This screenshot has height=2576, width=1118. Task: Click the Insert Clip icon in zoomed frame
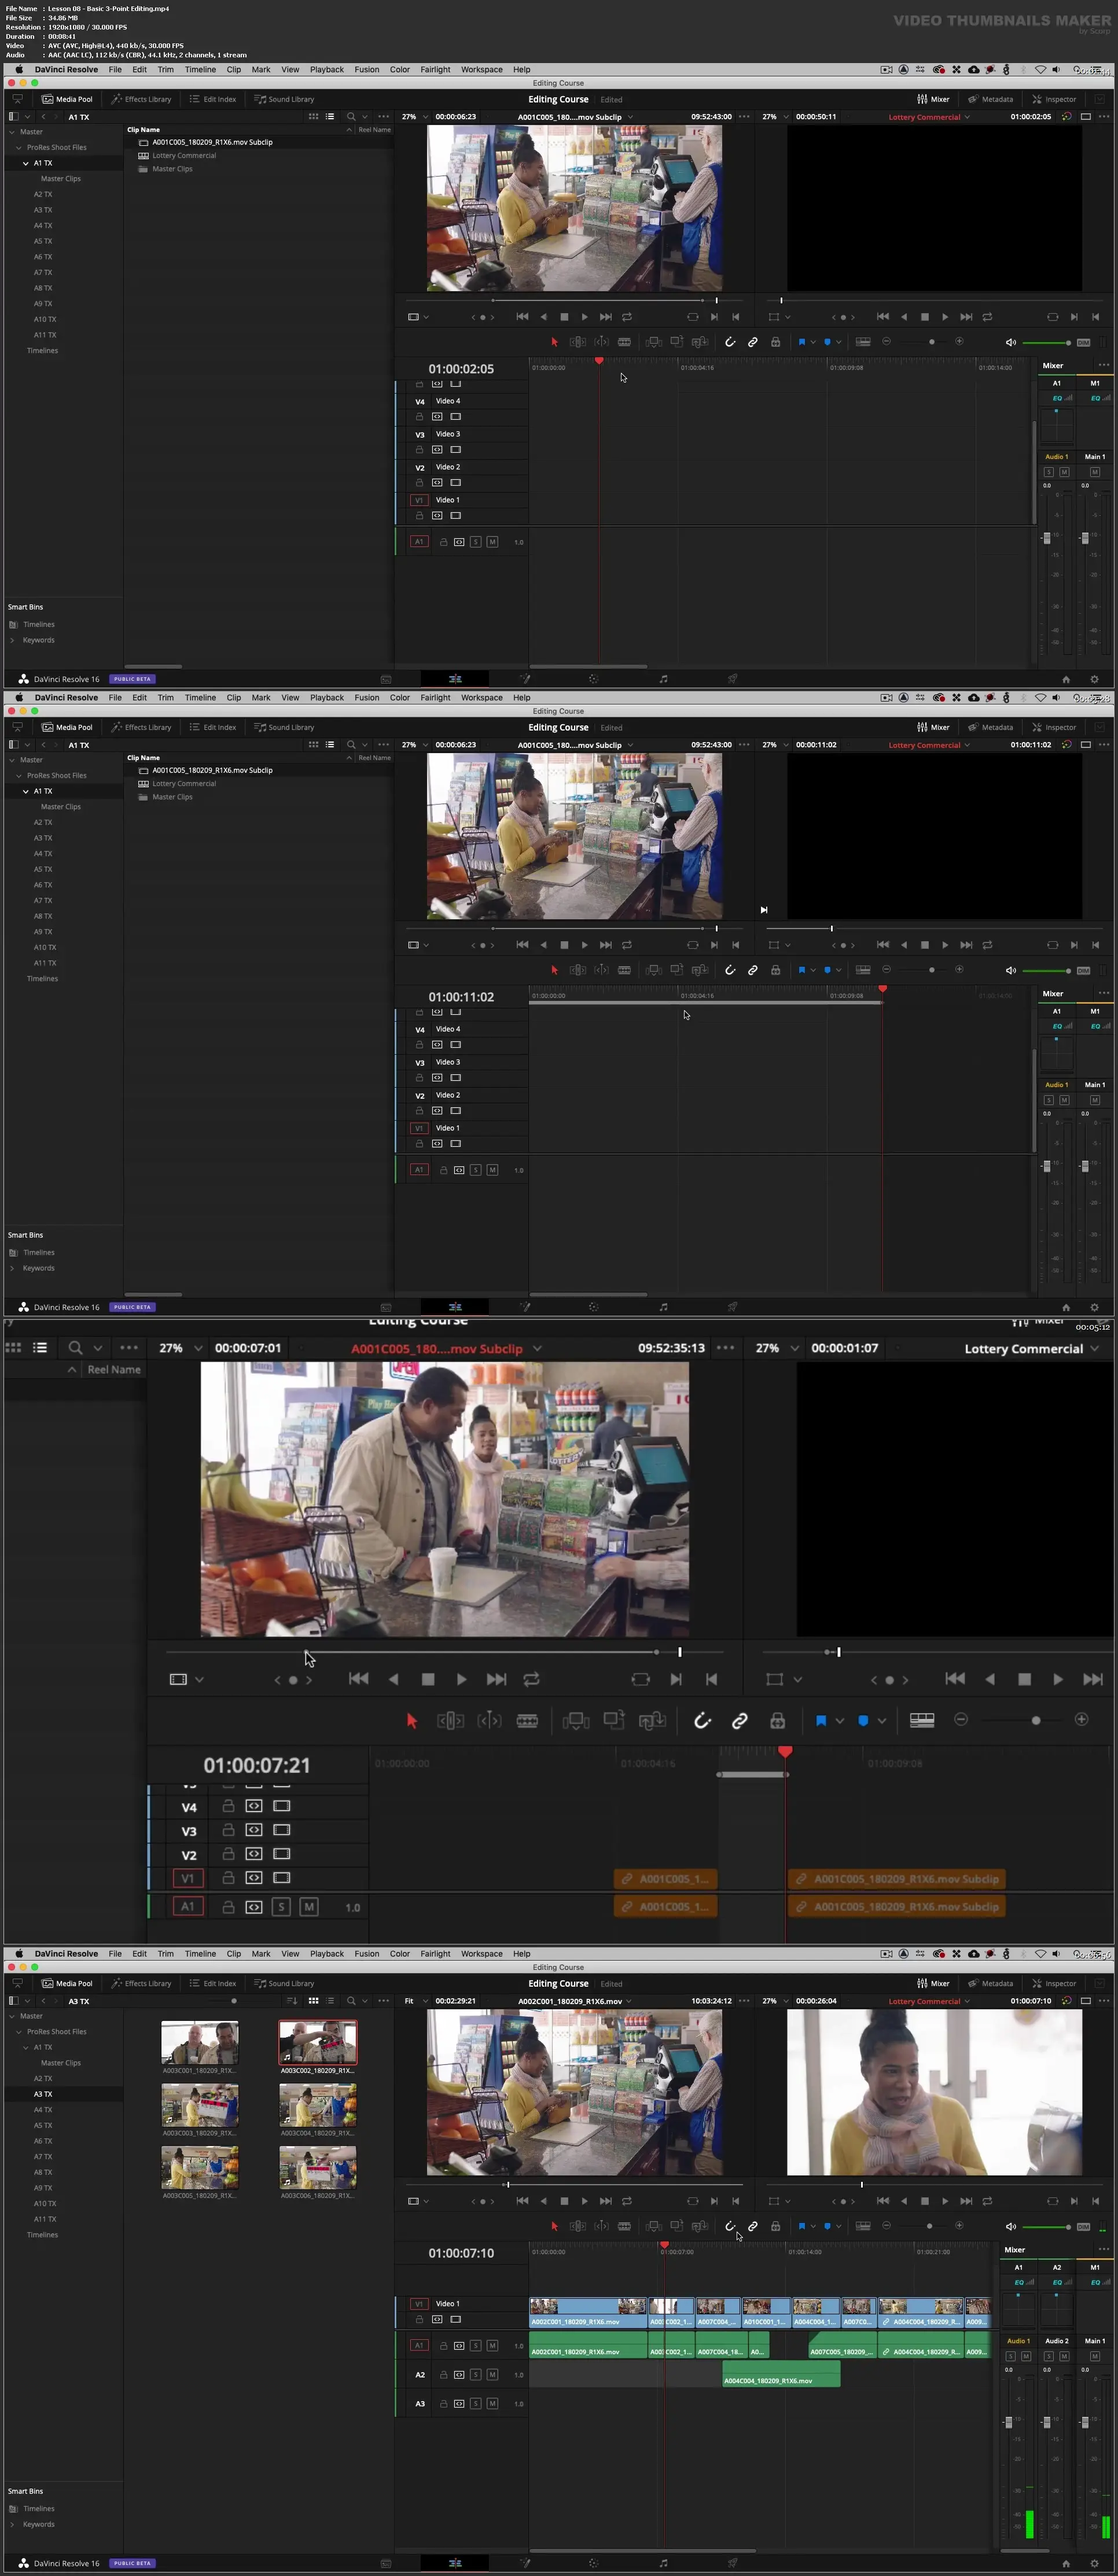click(x=576, y=1720)
